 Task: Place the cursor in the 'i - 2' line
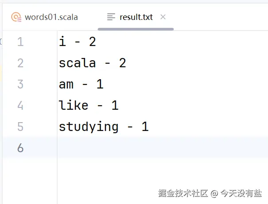tap(77, 42)
